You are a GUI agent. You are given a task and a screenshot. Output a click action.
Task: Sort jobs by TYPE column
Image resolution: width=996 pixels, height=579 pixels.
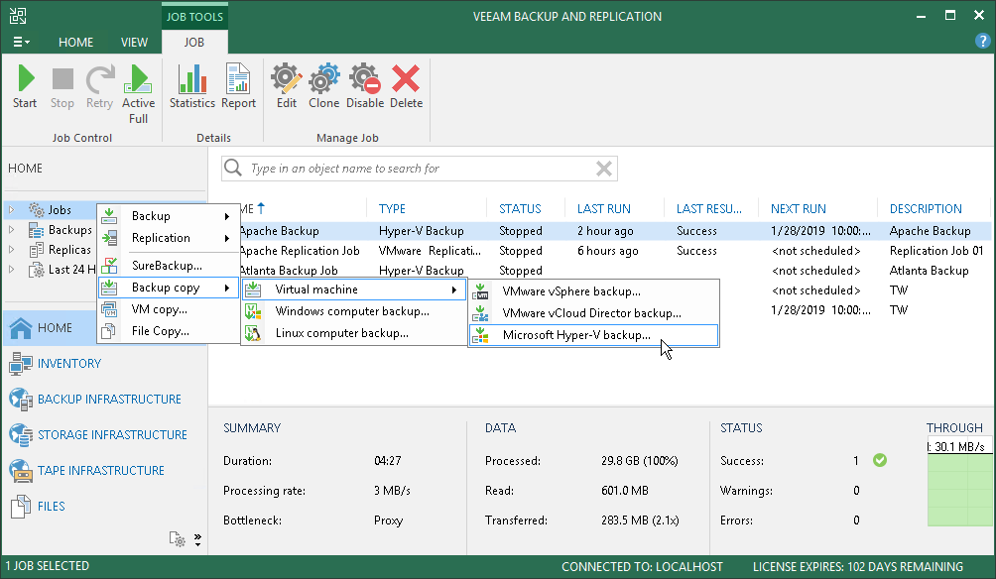(x=392, y=209)
